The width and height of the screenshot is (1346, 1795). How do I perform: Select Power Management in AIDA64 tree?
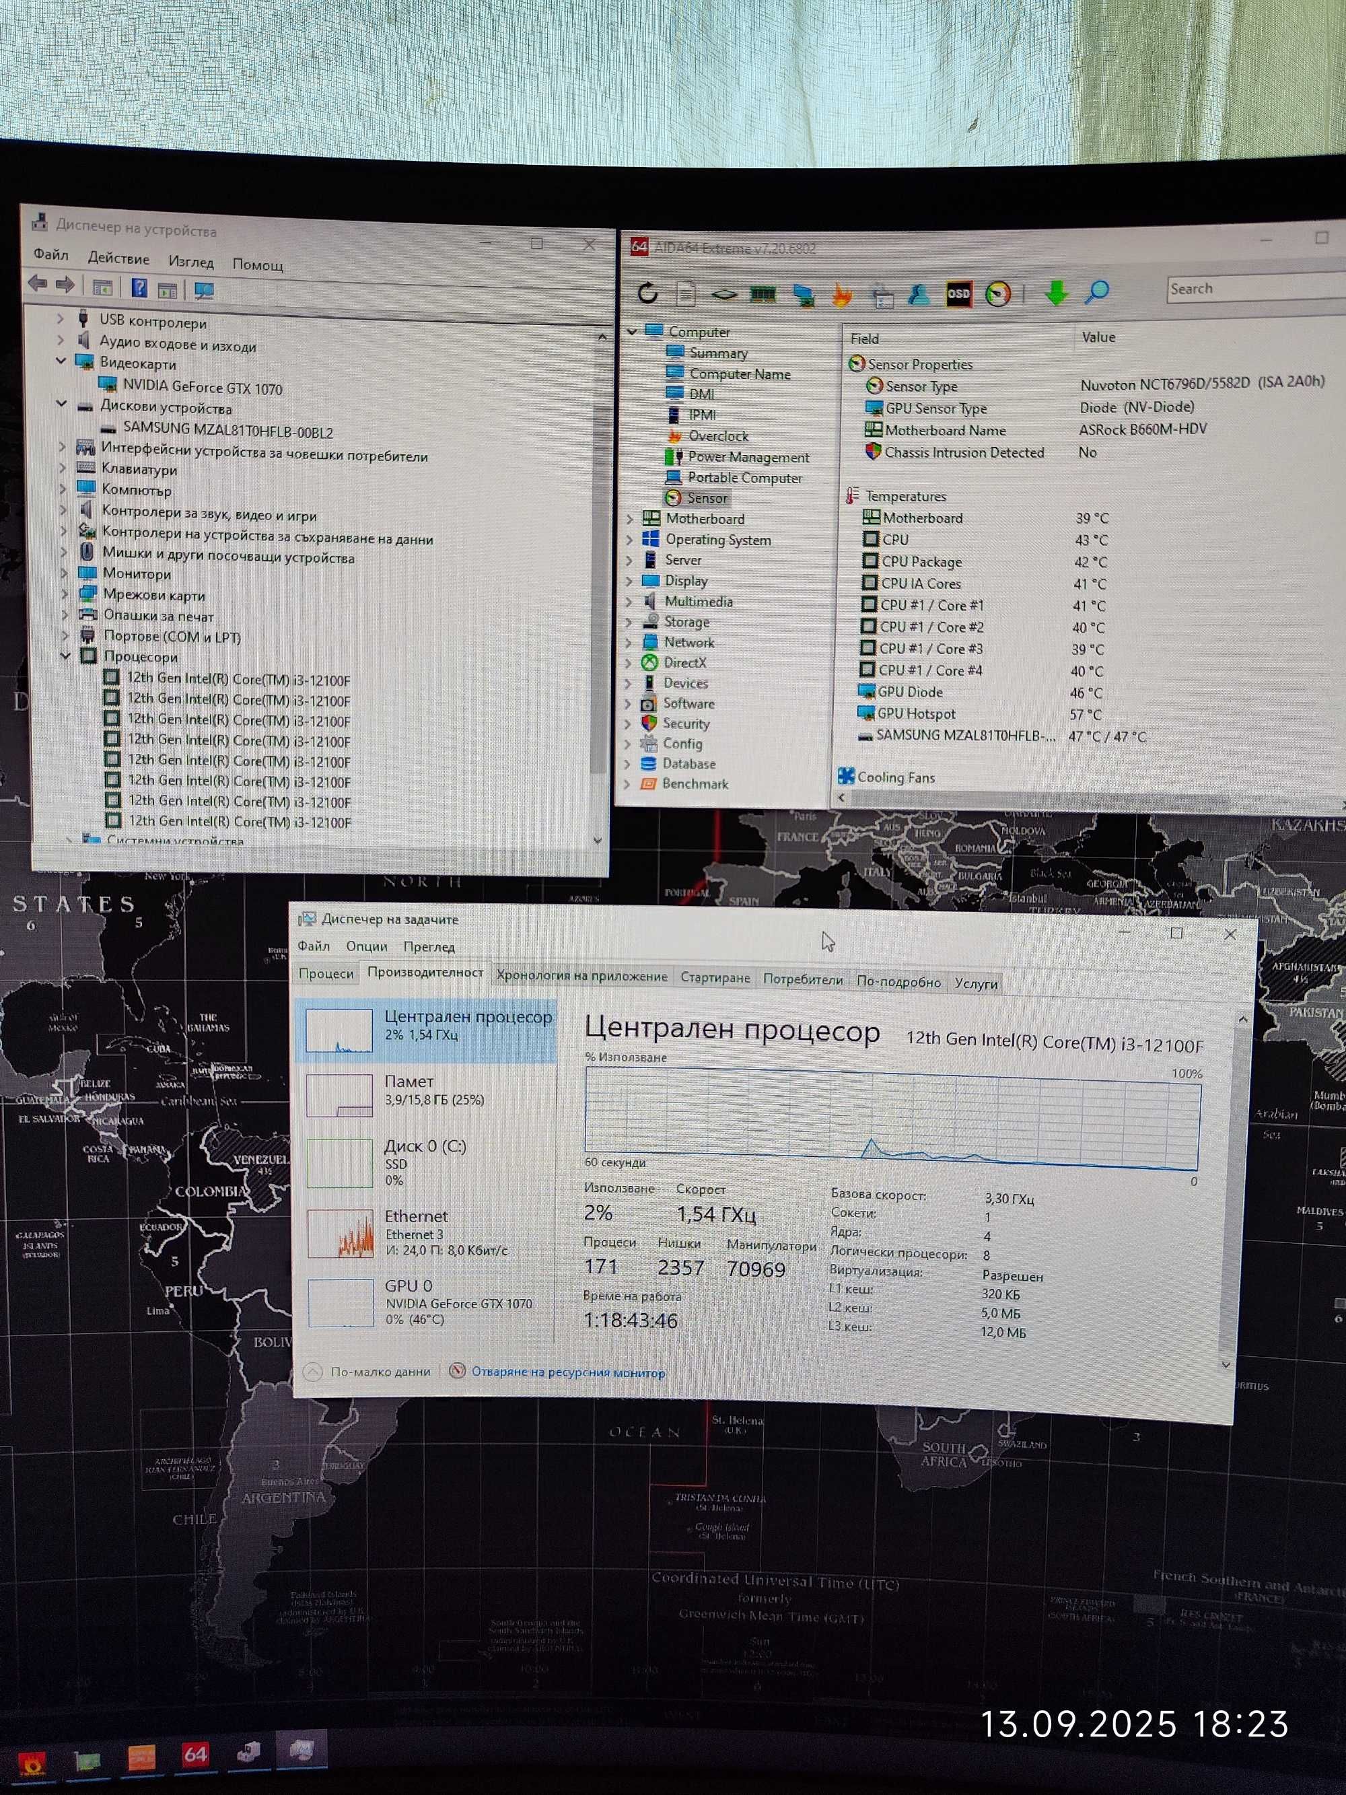(x=749, y=457)
